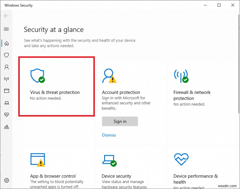240x189 pixels.
Task: Select Account protection person icon in sidebar
Action: tap(6, 67)
